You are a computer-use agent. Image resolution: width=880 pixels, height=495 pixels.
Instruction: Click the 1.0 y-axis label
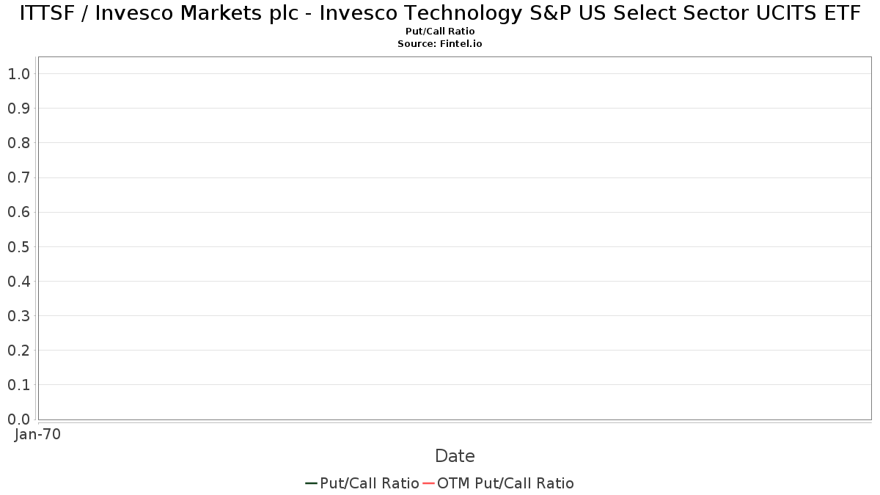18,74
